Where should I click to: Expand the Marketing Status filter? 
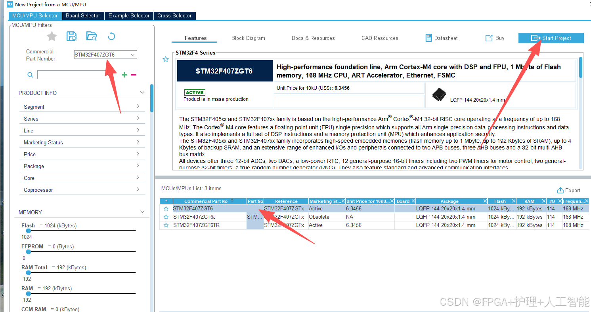(138, 142)
